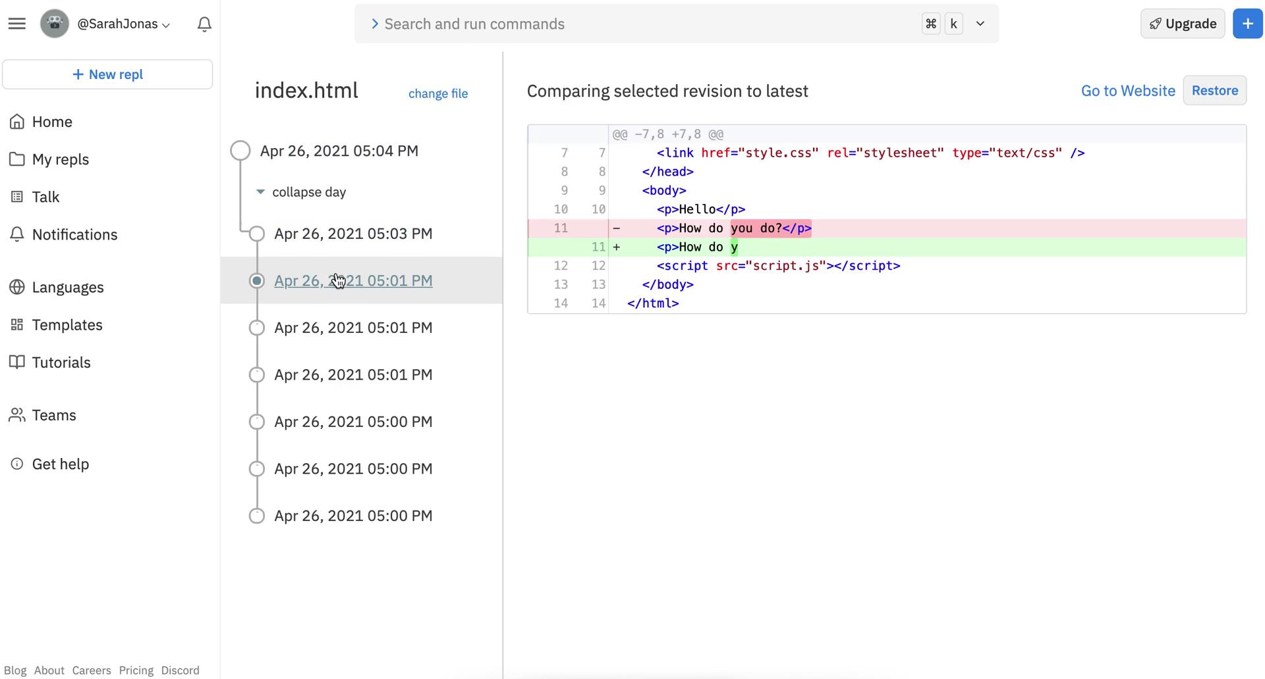Image resolution: width=1265 pixels, height=679 pixels.
Task: Click the Languages globe icon
Action: tap(17, 287)
